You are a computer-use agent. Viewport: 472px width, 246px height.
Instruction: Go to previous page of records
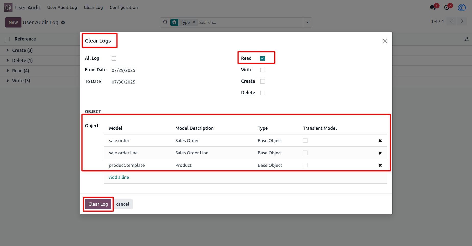point(452,21)
